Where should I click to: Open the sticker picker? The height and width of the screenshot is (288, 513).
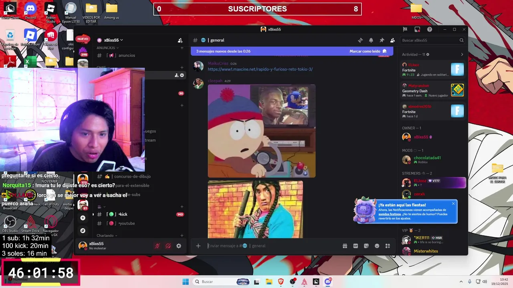click(x=366, y=246)
